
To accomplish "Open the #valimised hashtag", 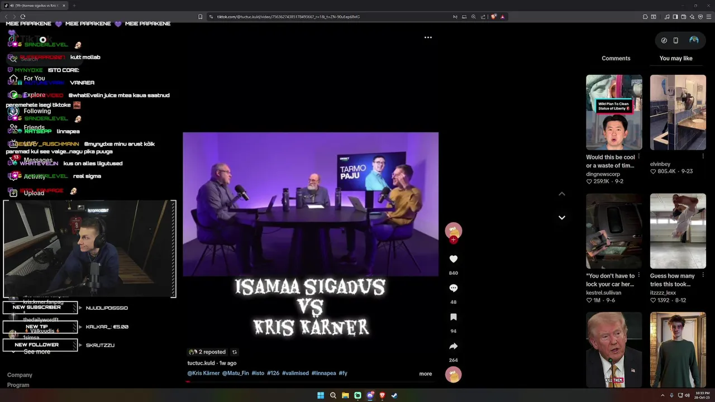I will pyautogui.click(x=295, y=373).
